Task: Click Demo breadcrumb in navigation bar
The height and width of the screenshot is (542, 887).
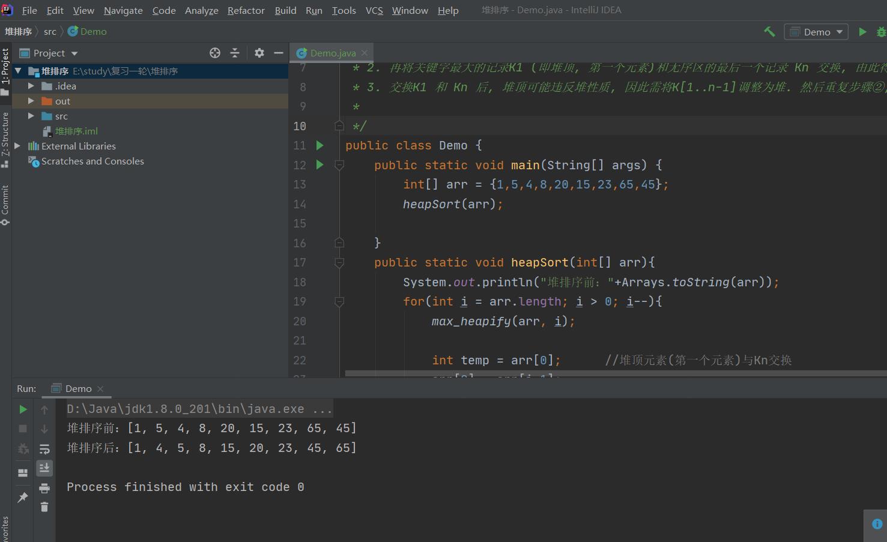Action: 88,31
